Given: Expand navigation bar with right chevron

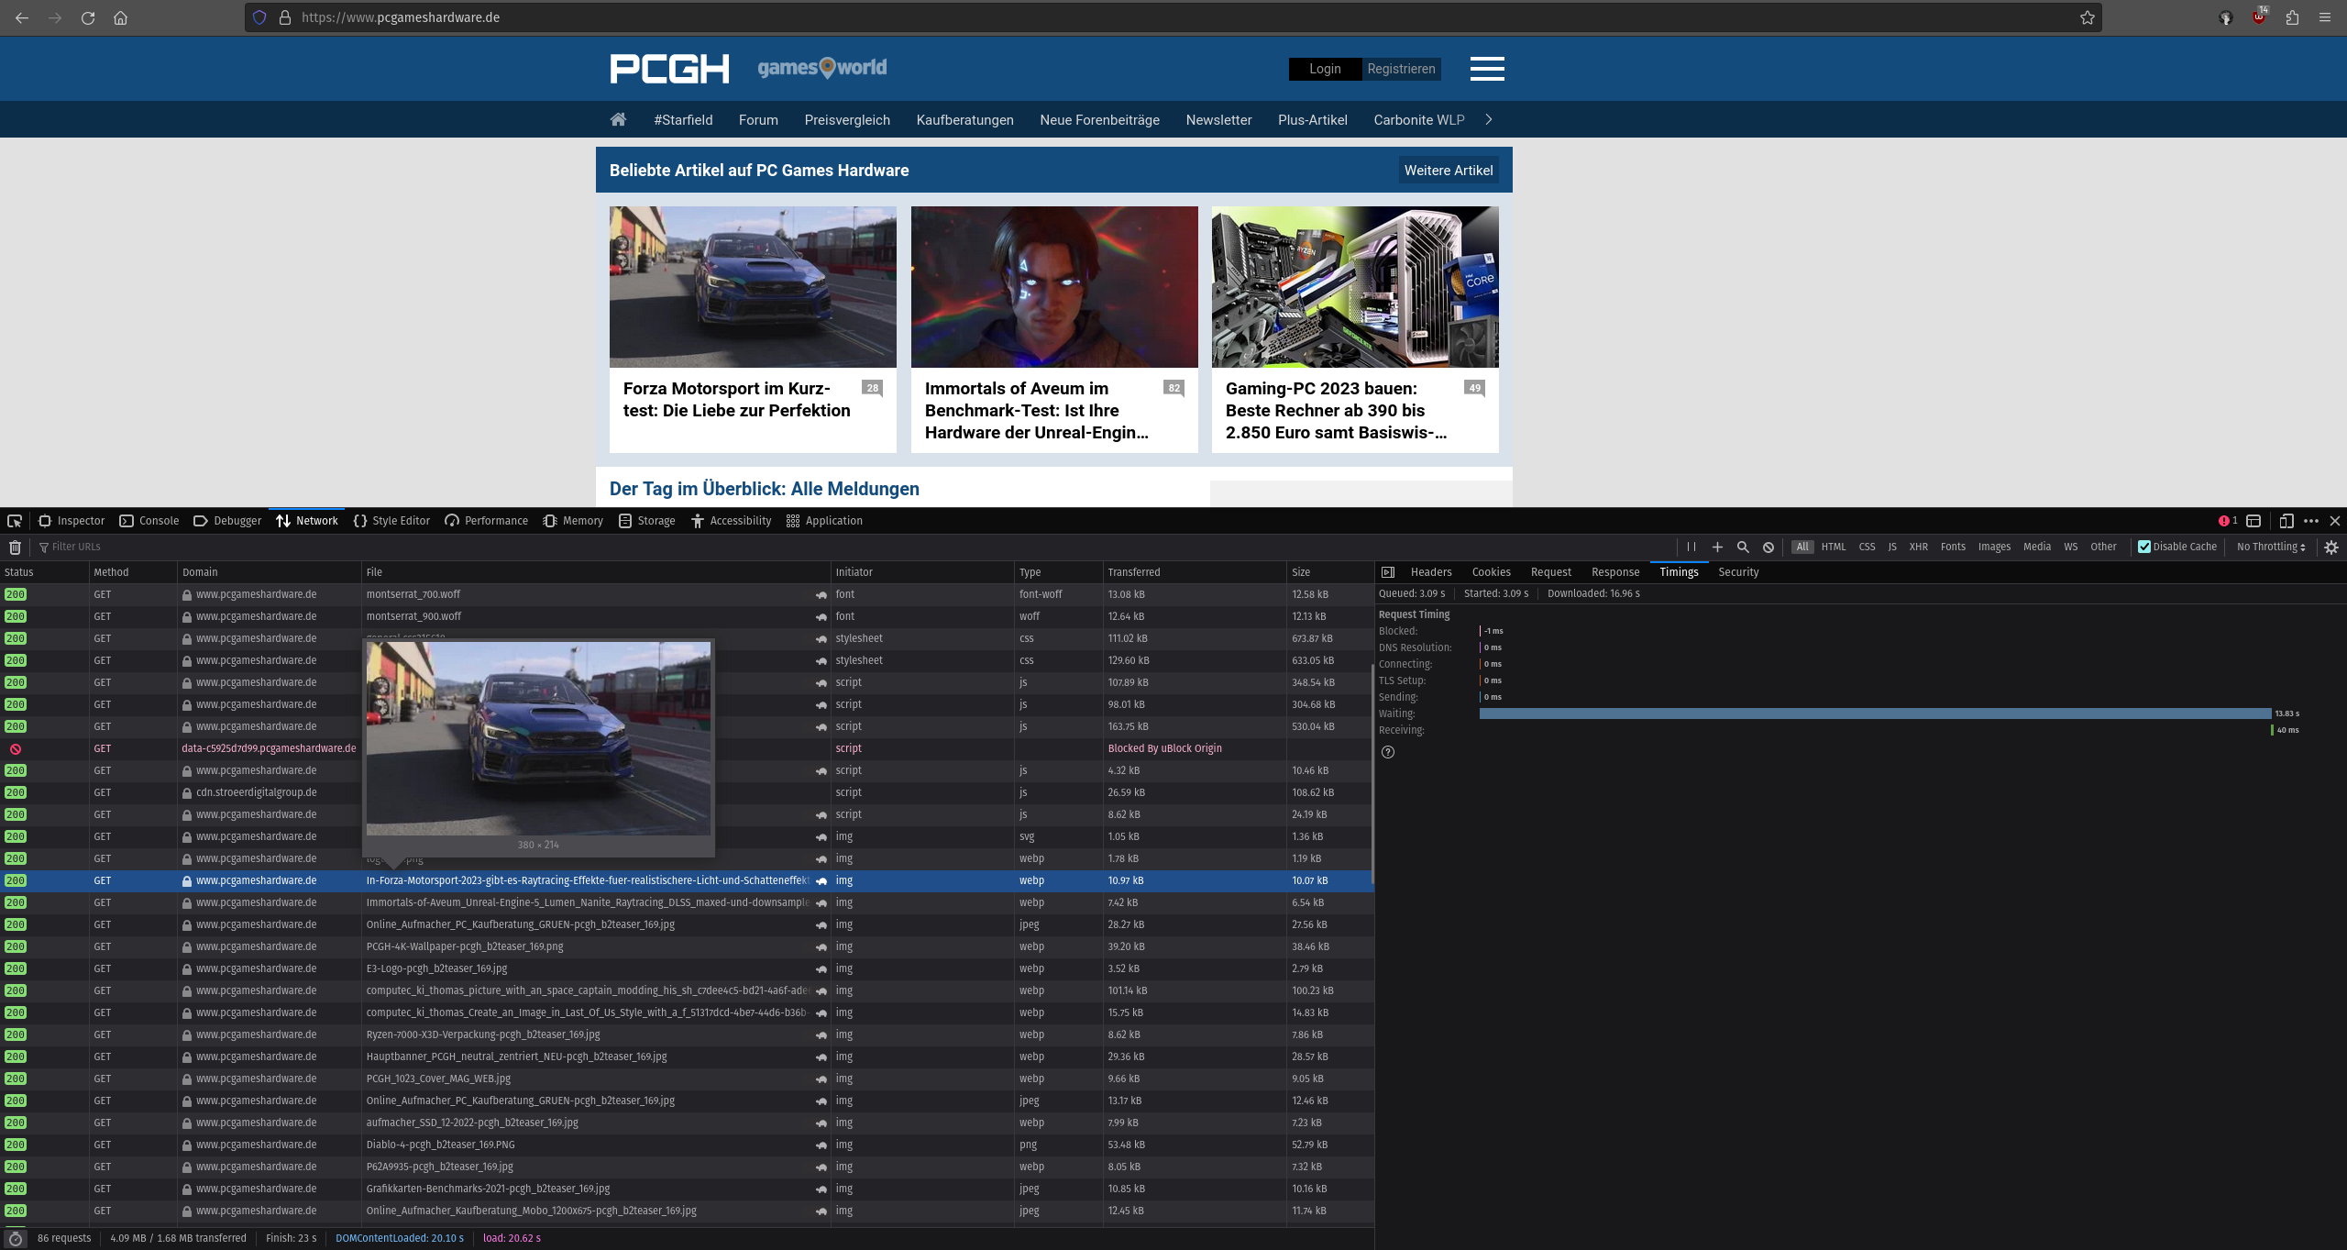Looking at the screenshot, I should click(x=1489, y=119).
